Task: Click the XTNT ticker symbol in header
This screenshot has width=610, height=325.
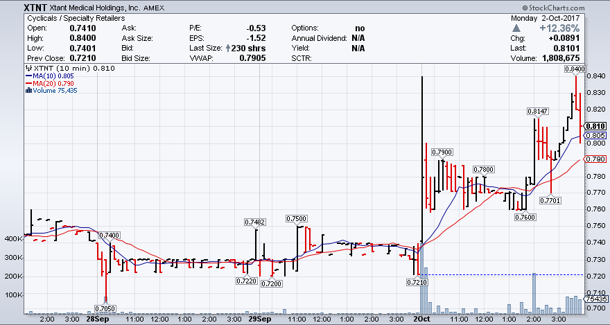Action: point(14,5)
